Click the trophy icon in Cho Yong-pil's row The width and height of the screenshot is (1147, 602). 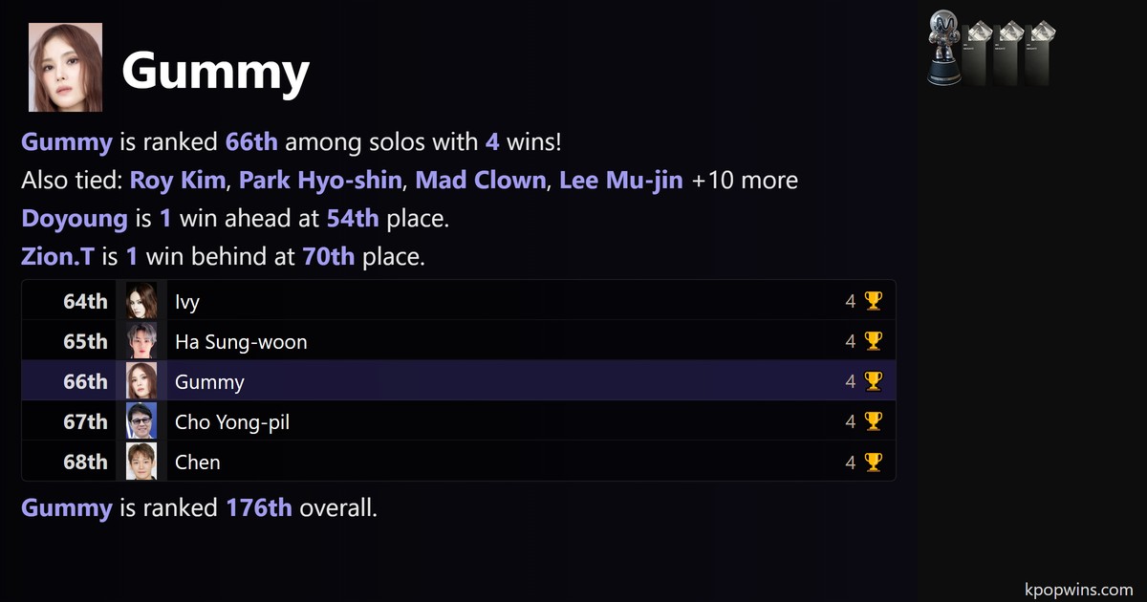[x=873, y=422]
